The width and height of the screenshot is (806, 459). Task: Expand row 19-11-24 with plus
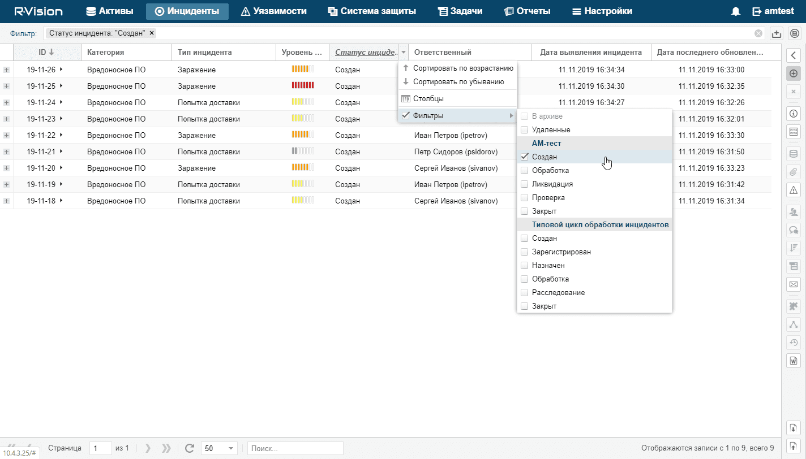coord(6,102)
